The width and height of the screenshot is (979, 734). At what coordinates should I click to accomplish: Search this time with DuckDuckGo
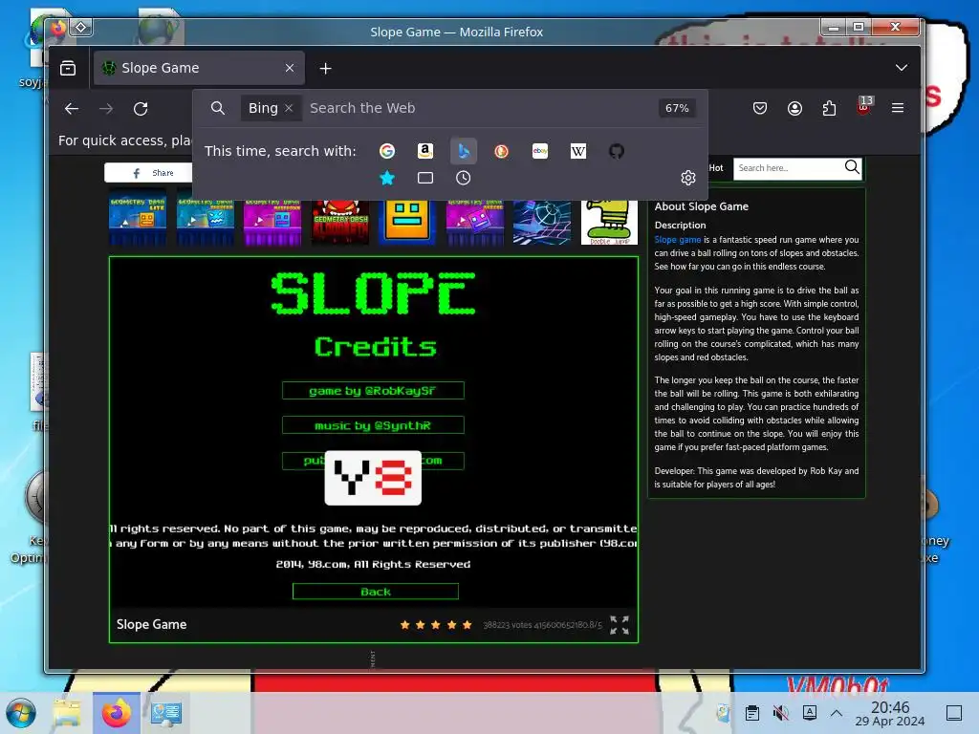click(x=501, y=151)
